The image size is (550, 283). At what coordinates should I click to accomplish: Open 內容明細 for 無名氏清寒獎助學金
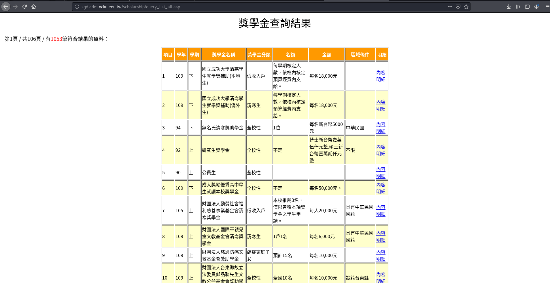pos(381,128)
